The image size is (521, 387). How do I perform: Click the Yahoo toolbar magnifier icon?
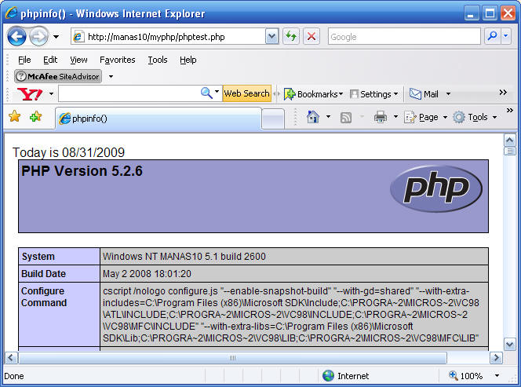(x=206, y=93)
